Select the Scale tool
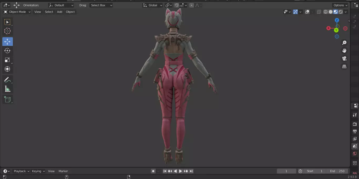Image resolution: width=359 pixels, height=179 pixels. [x=7, y=60]
